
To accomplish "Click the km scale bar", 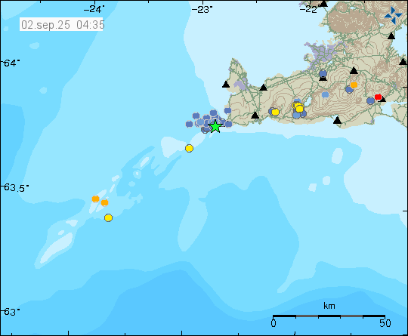I will pyautogui.click(x=329, y=316).
